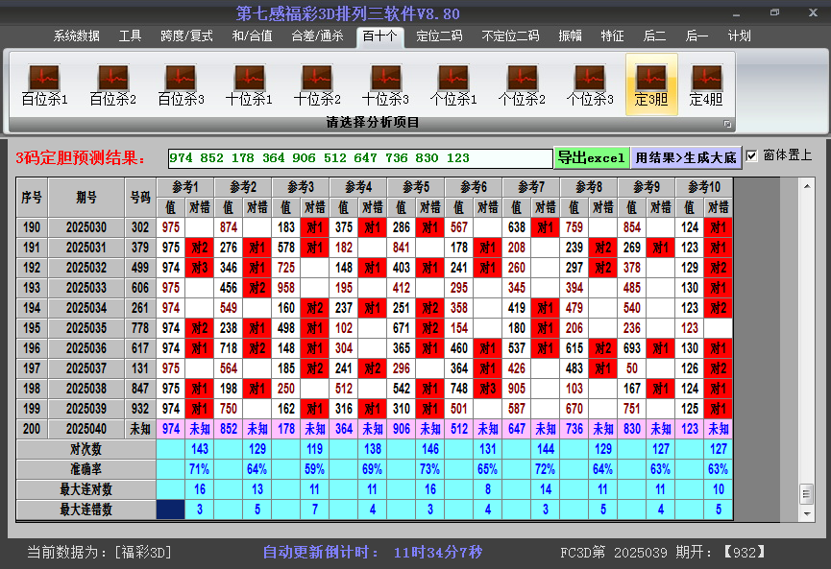Click the 最大连对数 row label
Image resolution: width=831 pixels, height=569 pixels.
click(86, 489)
